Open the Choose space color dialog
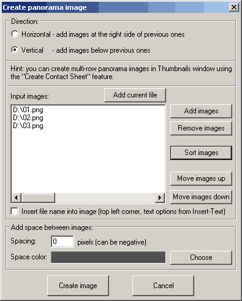Image resolution: width=242 pixels, height=301 pixels. [x=201, y=257]
